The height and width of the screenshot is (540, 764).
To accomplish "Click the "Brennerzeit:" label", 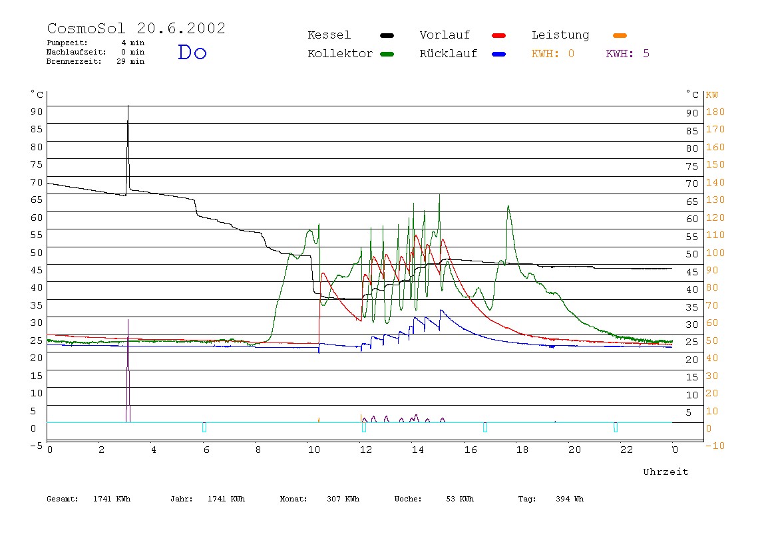I will (x=74, y=61).
